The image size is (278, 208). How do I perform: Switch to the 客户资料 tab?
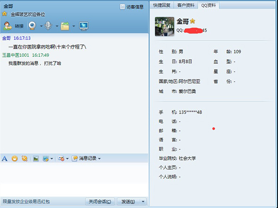coord(186,5)
